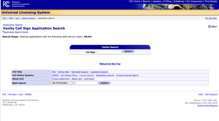The image size is (219, 121).
Task: Open Initiatives in top navigation
Action: click(x=179, y=1)
